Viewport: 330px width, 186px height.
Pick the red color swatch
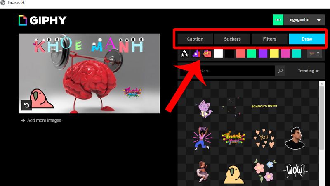(240, 54)
